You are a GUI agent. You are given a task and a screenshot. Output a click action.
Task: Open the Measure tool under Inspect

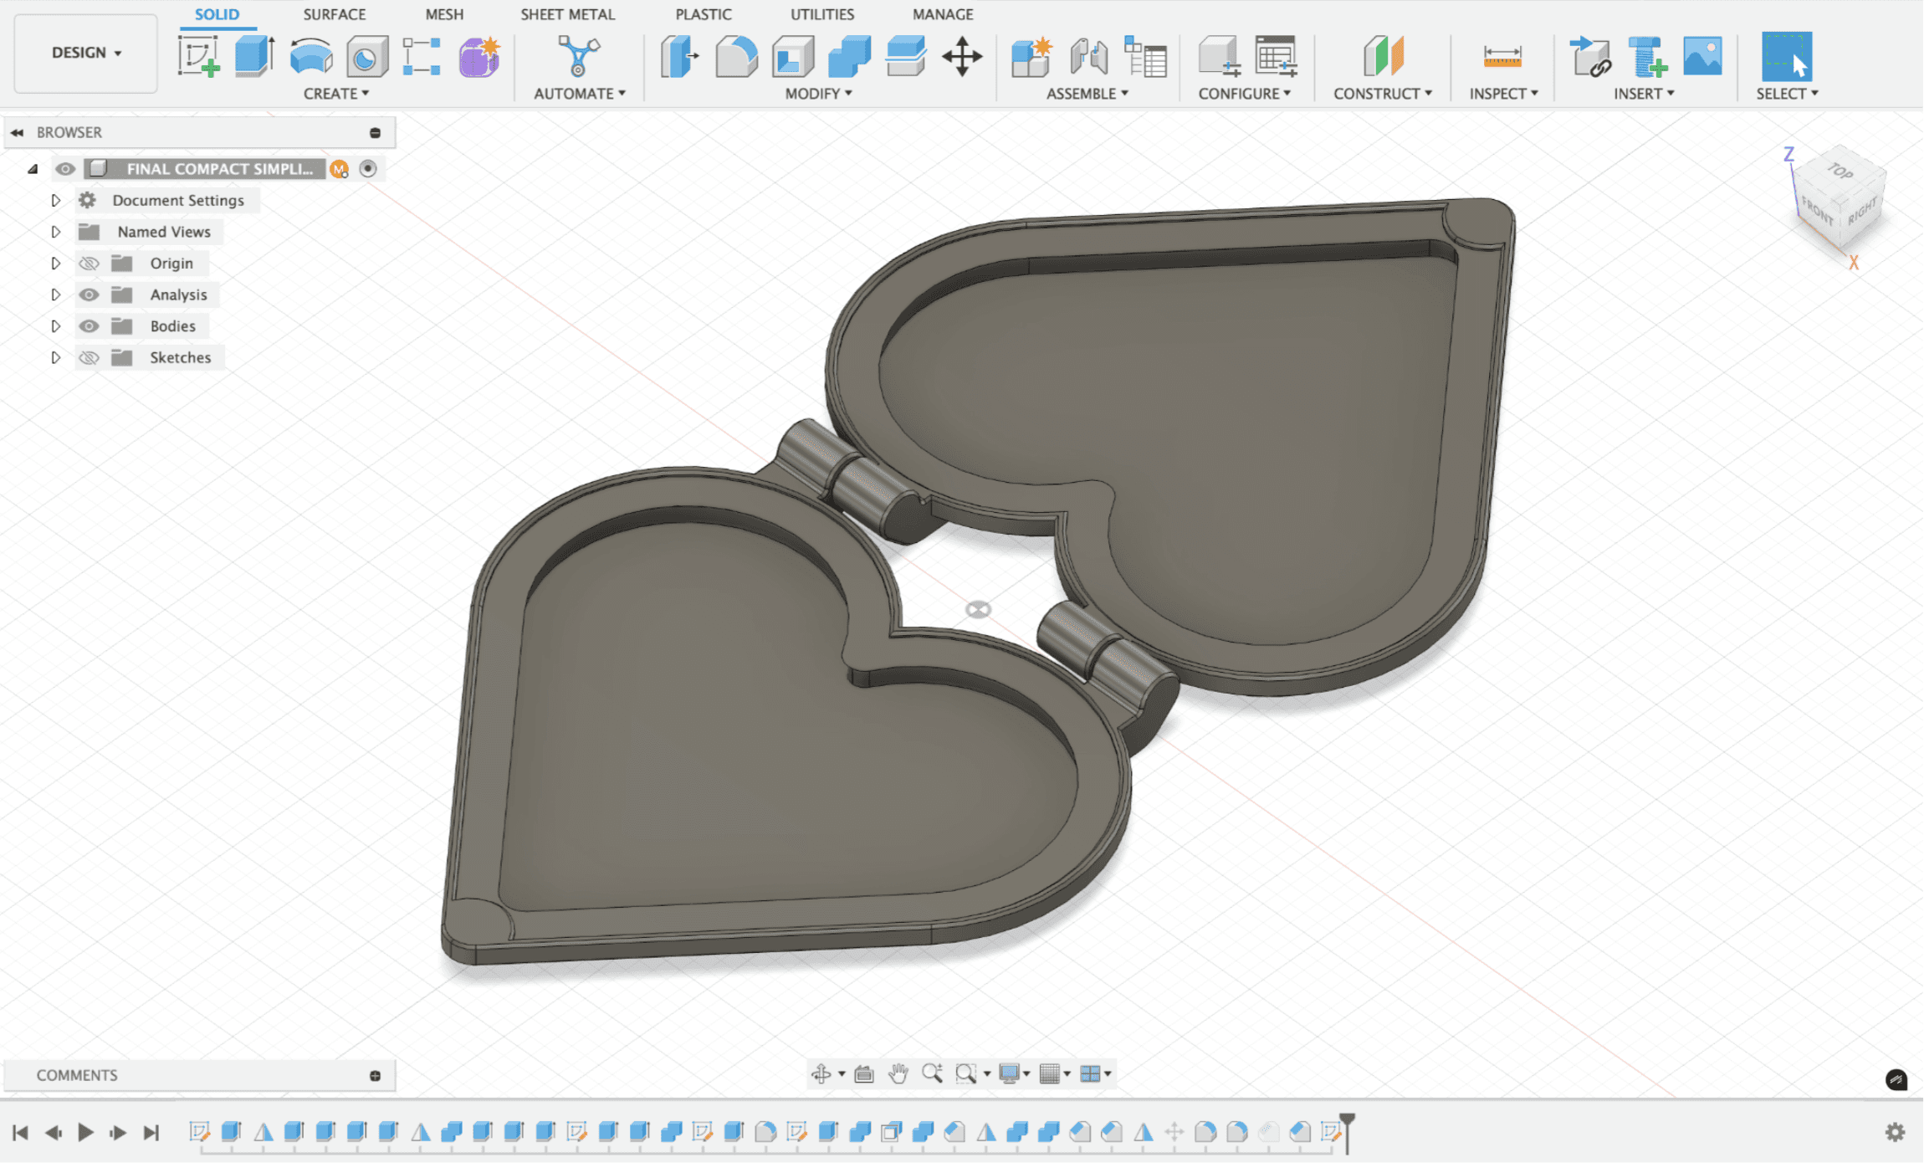[1502, 57]
